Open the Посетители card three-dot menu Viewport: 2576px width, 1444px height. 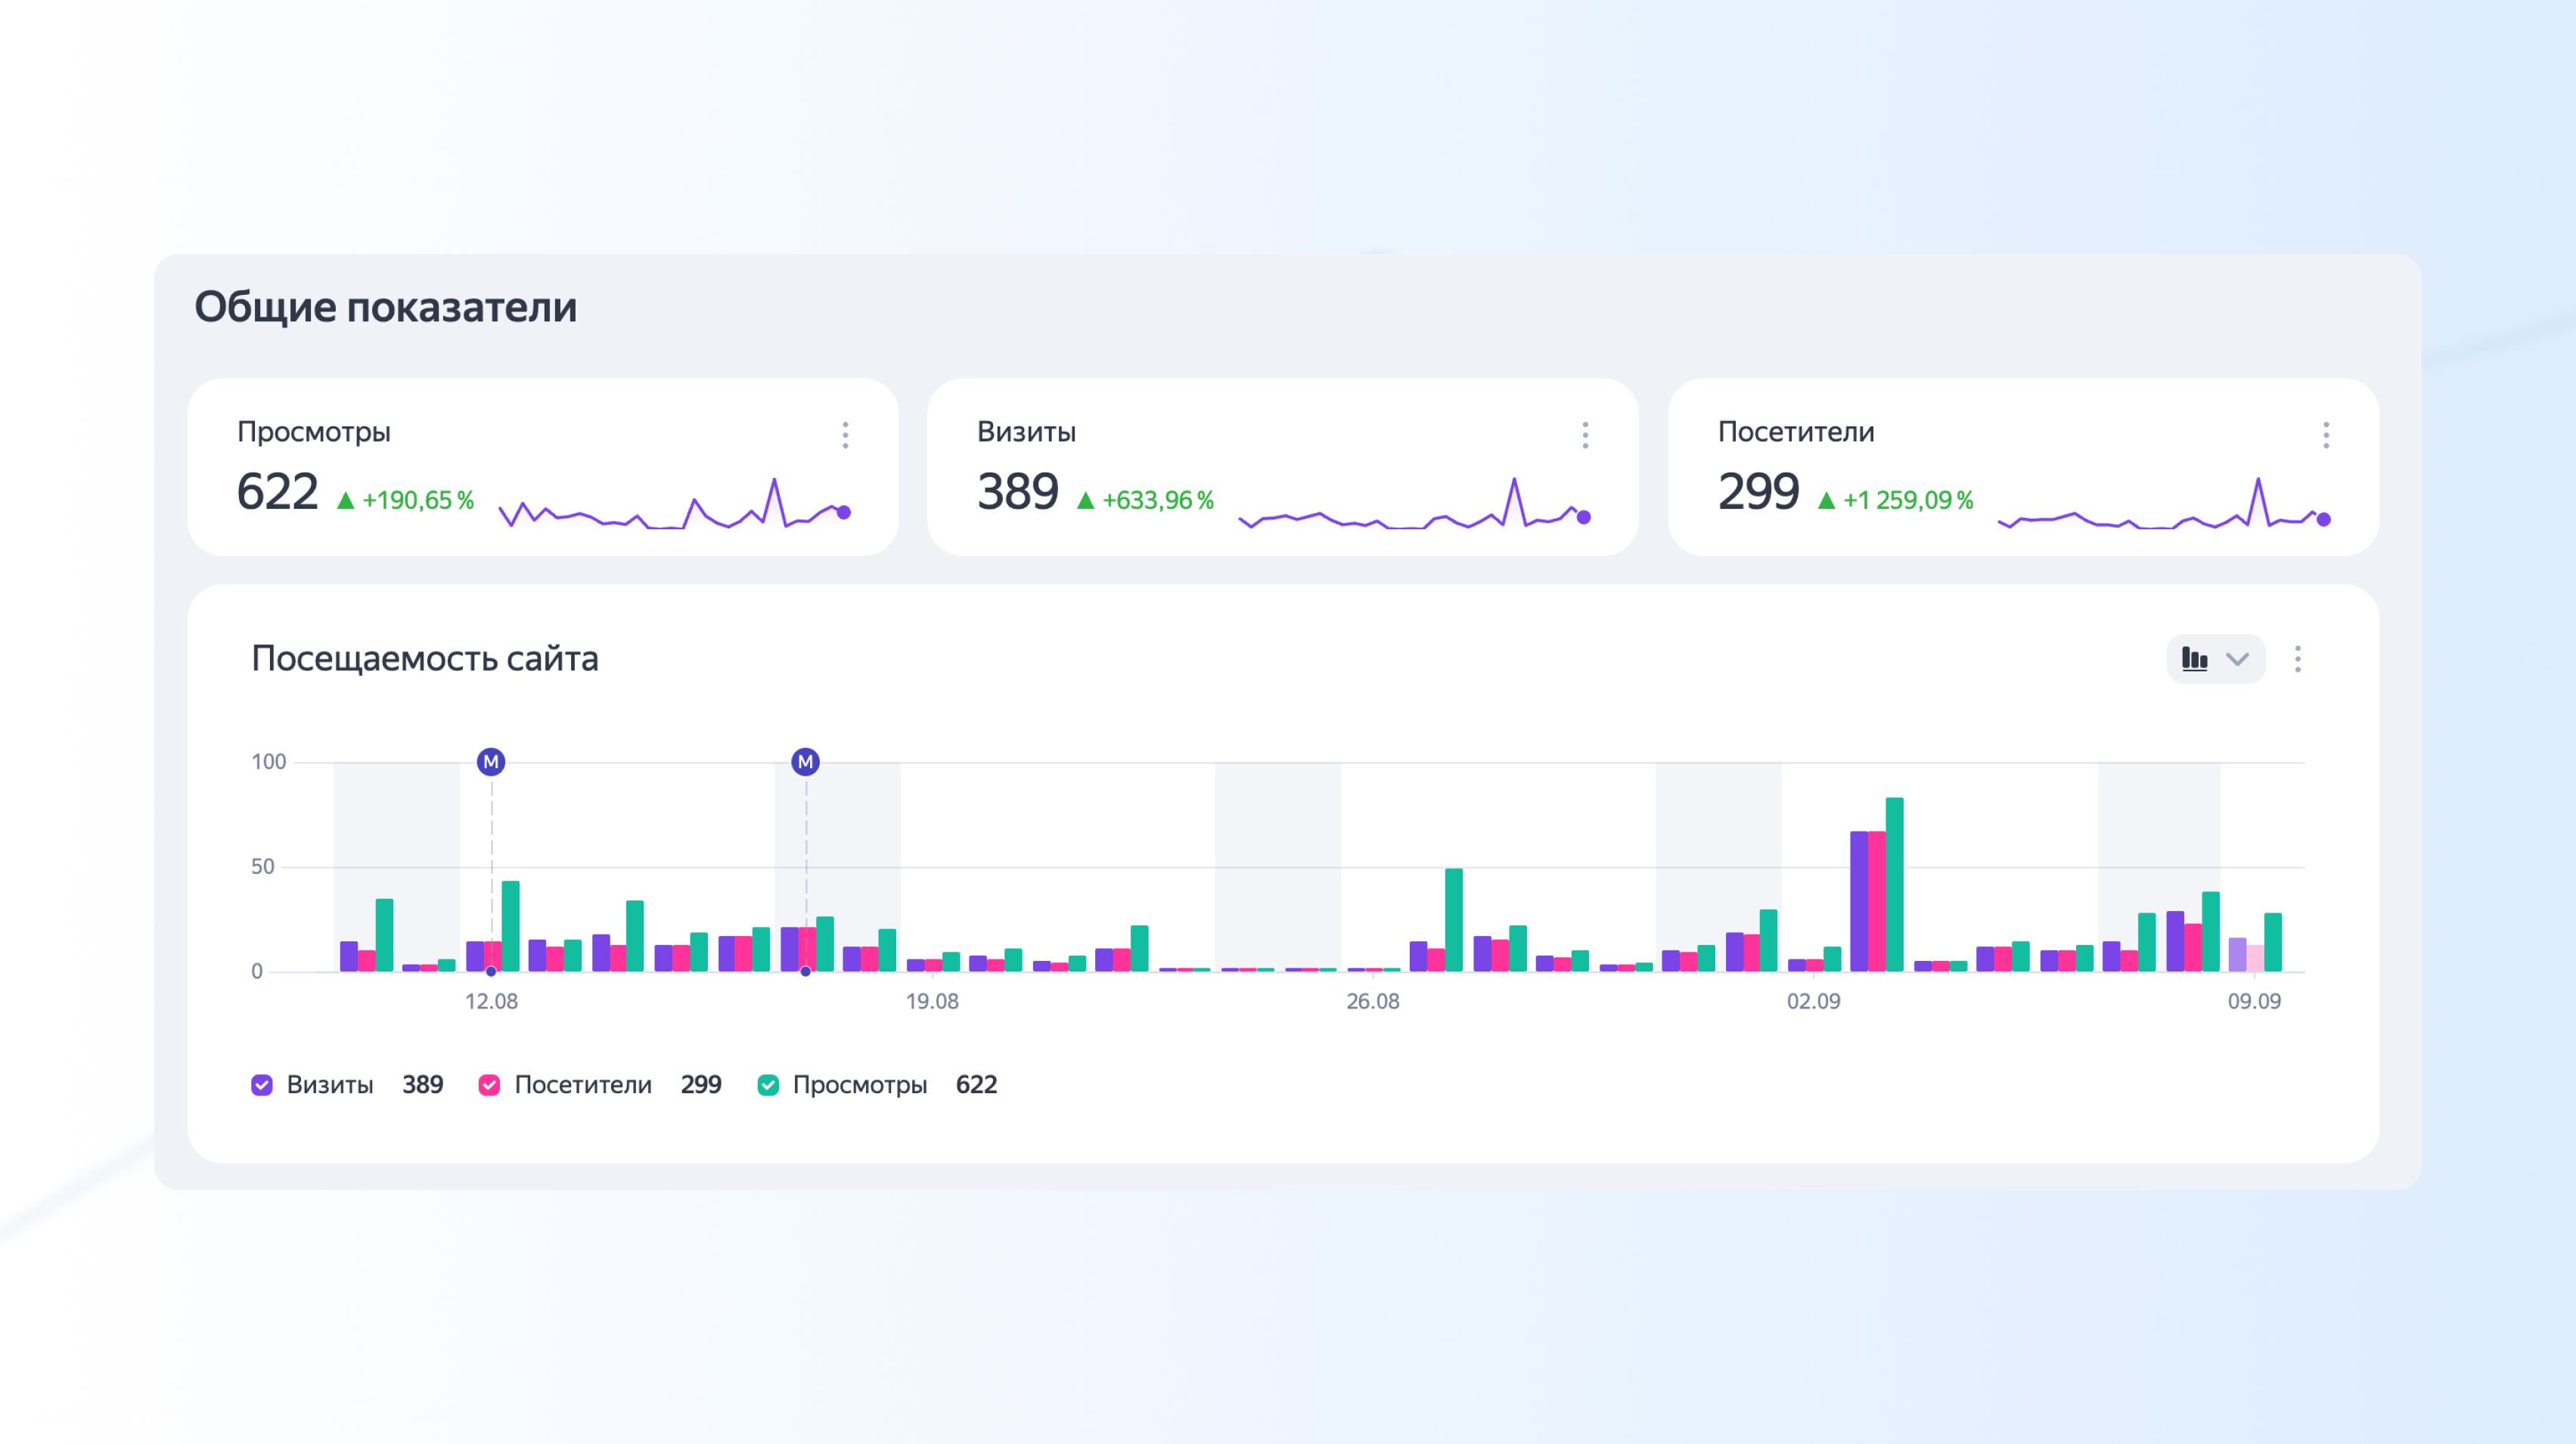[2326, 435]
